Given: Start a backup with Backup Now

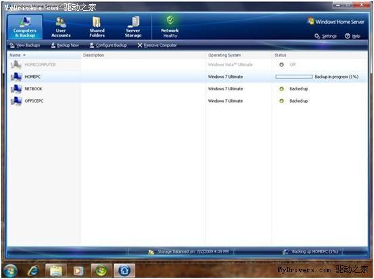Looking at the screenshot, I should [65, 45].
